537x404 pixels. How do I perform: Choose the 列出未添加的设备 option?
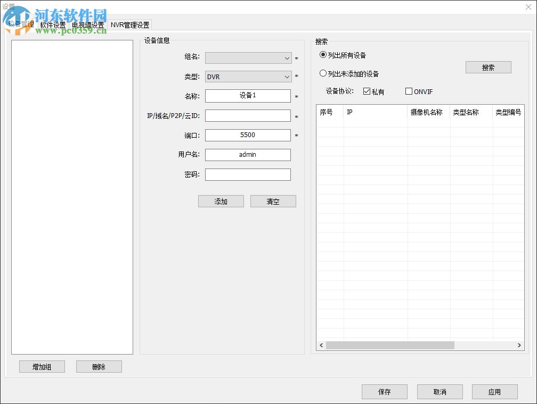[324, 73]
